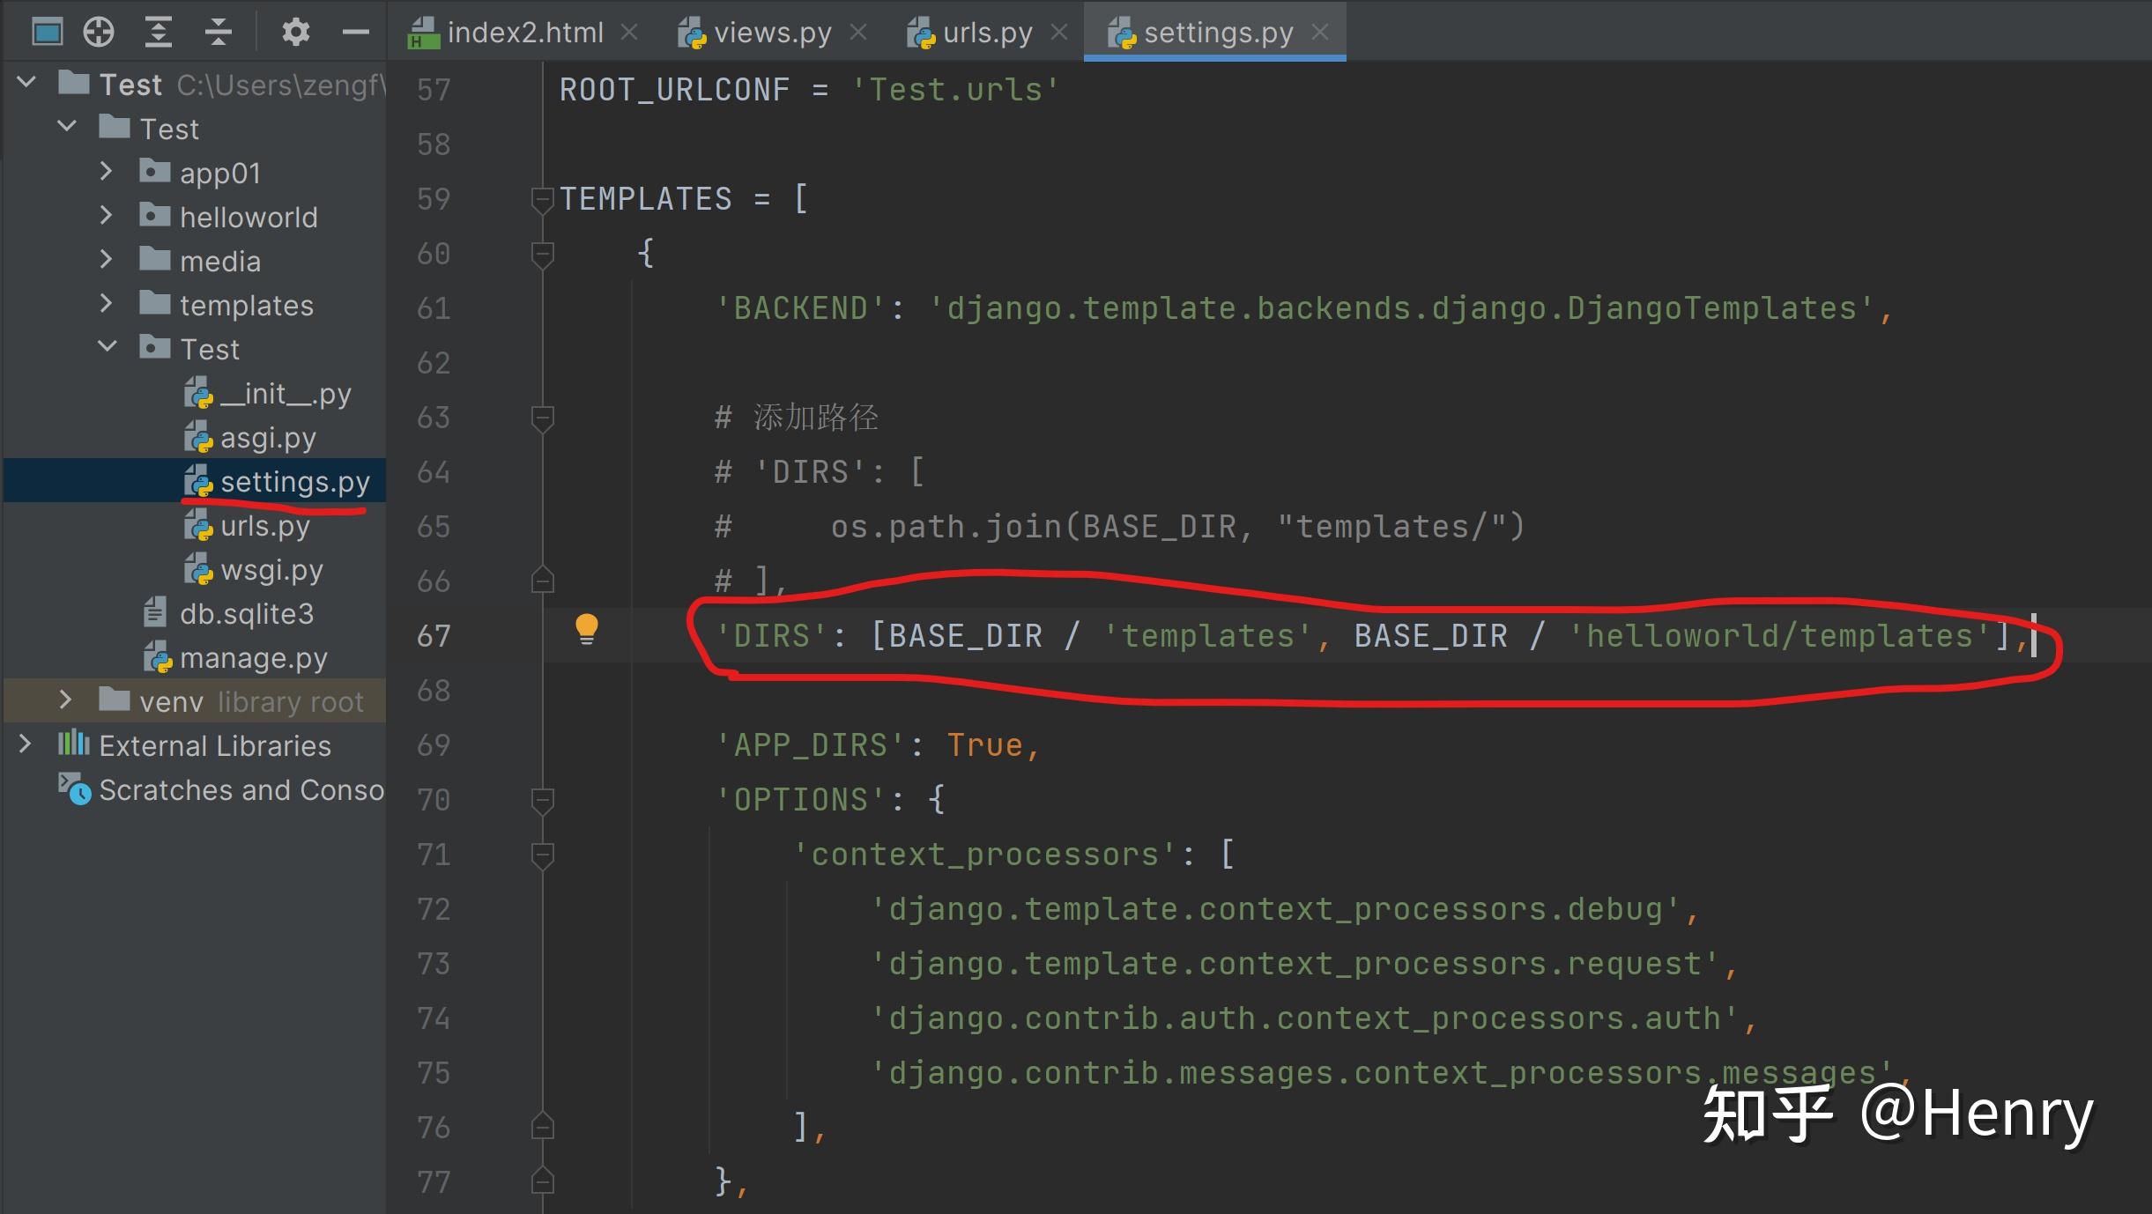The image size is (2152, 1214).
Task: Toggle the fold marker beside OPTIONS on line 70
Action: 542,802
